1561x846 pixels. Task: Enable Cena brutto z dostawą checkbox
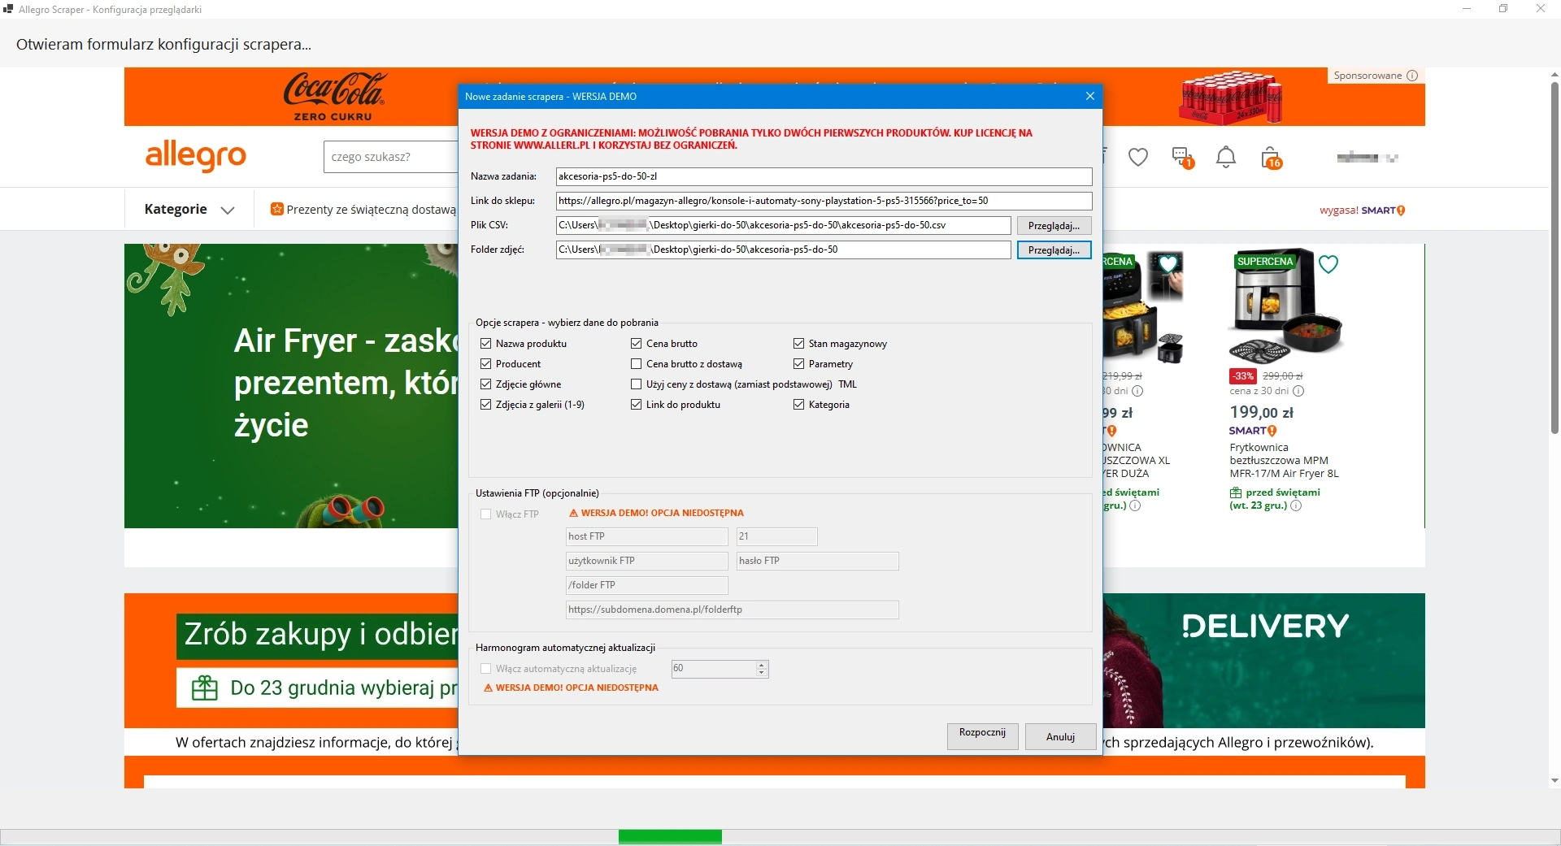tap(637, 364)
